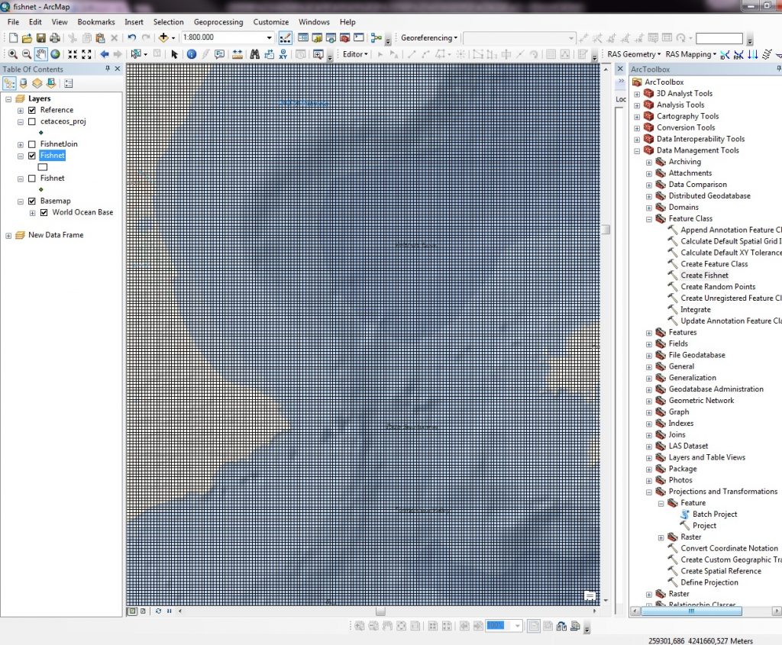Screen dimensions: 782x645
Task: Switch to List By Drawing Order
Action: point(9,83)
